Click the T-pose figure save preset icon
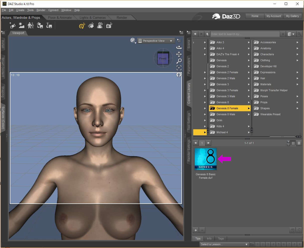 49,25
